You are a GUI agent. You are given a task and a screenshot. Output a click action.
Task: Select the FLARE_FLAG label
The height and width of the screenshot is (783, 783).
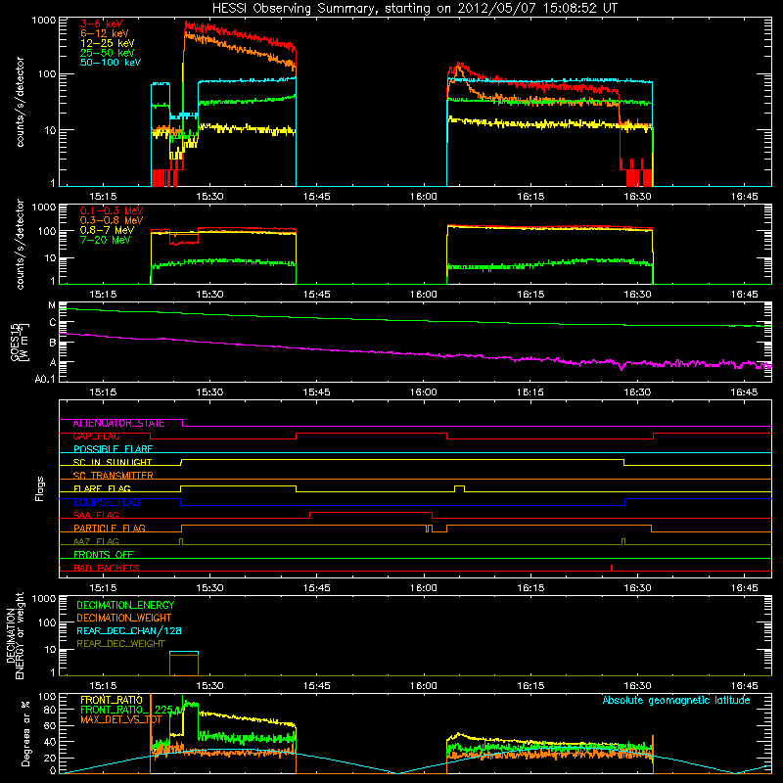click(x=102, y=488)
